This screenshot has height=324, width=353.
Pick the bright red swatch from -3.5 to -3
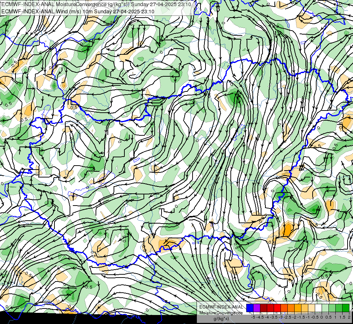click(277, 308)
